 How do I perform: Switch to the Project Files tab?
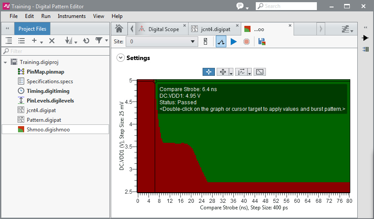(32, 29)
